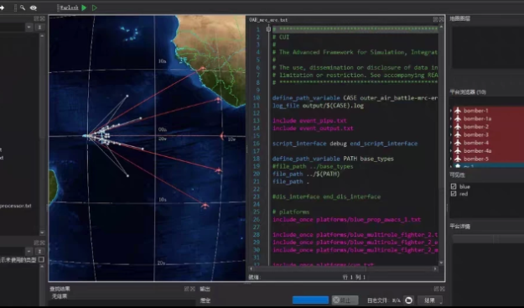Click the bomber-5 airplane icon
This screenshot has height=308, width=524.
pos(458,159)
